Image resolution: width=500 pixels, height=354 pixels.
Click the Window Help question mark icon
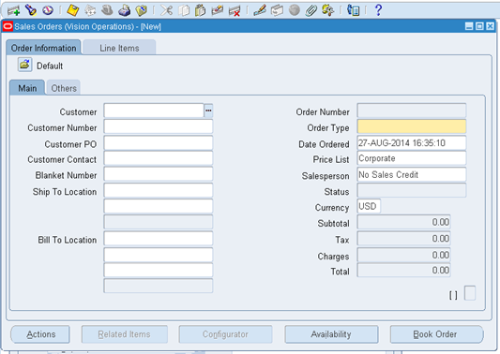[378, 10]
